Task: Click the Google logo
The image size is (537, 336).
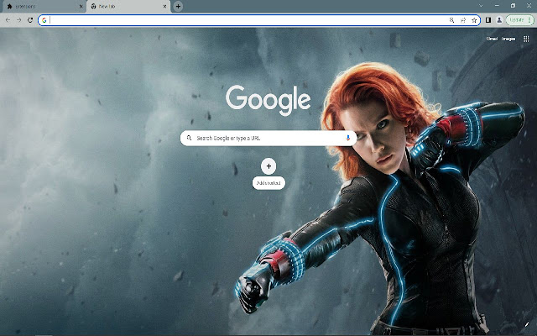Action: (268, 100)
